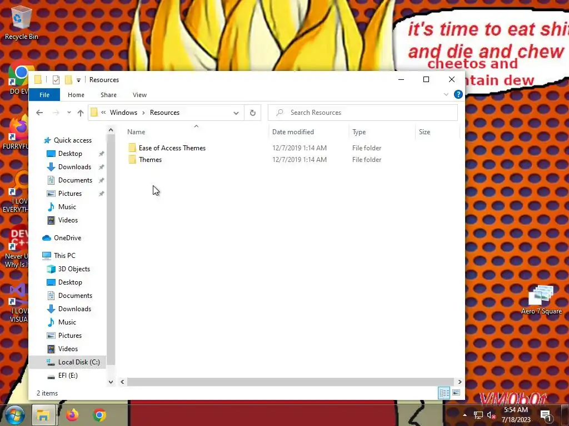Click the Resources breadcrumb in the address bar

click(x=164, y=113)
